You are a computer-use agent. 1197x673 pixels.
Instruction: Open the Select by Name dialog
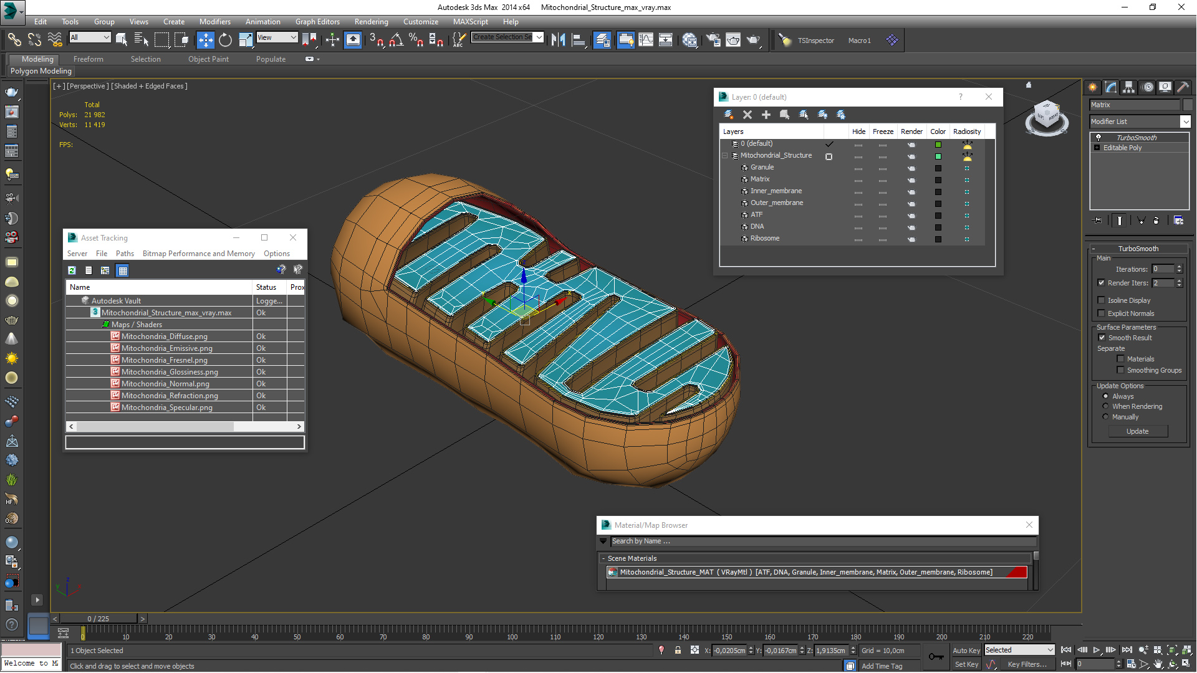click(x=142, y=40)
